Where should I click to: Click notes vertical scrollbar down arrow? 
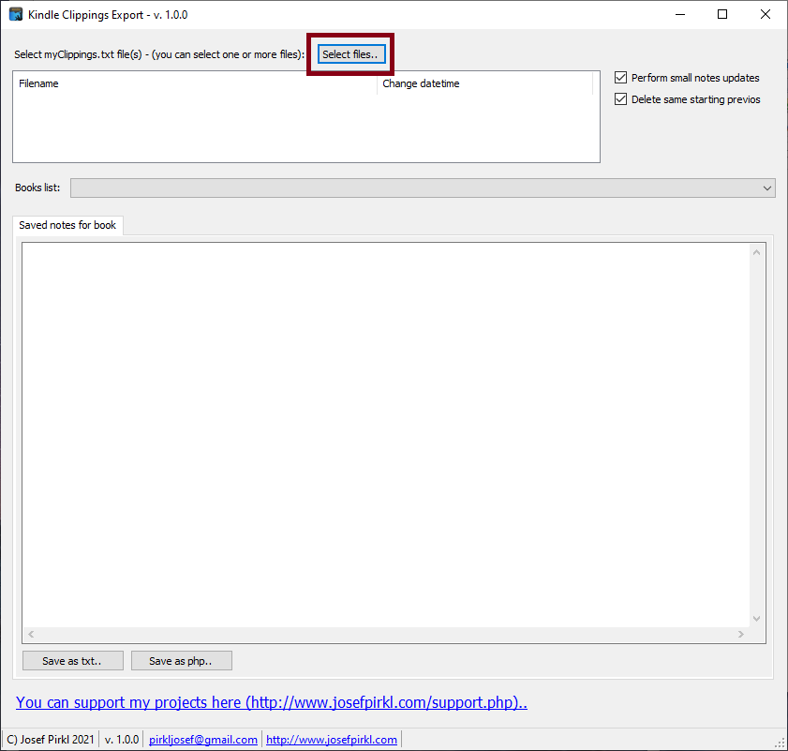pos(756,619)
